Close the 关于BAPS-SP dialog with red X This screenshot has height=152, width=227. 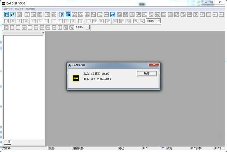click(x=154, y=64)
